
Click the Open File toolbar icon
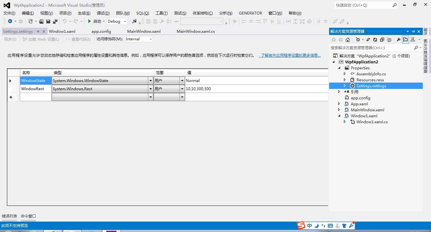[41, 21]
